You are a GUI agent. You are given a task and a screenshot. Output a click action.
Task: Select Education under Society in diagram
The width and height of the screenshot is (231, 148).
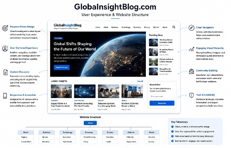pyautogui.click(x=110, y=137)
